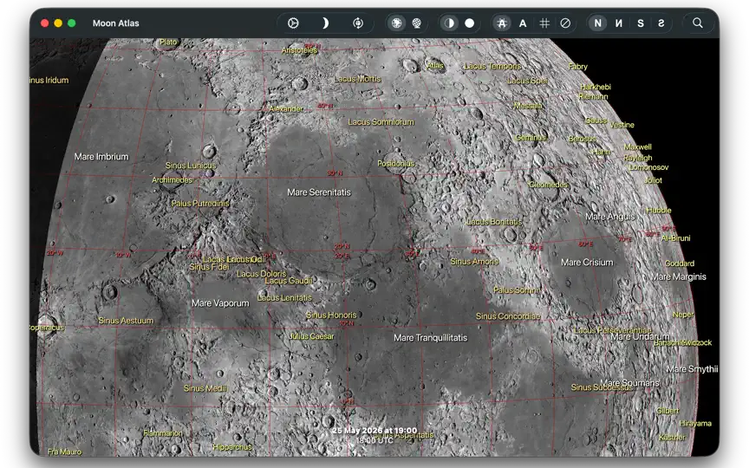Select the Posidonius crater label
The image size is (749, 468).
396,163
